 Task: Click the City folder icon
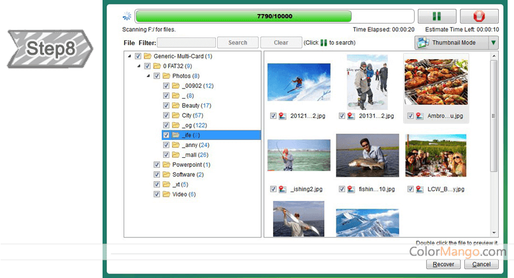(x=176, y=115)
